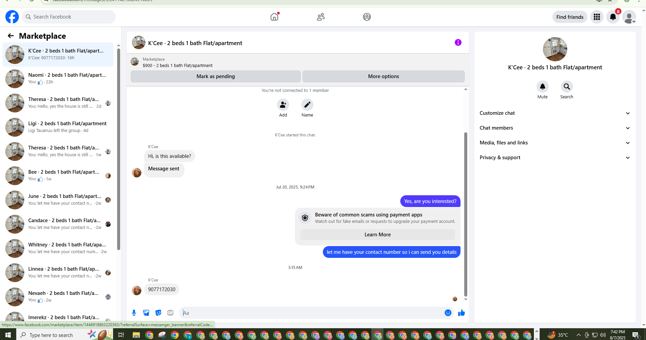Expand Privacy & support section

pos(555,158)
